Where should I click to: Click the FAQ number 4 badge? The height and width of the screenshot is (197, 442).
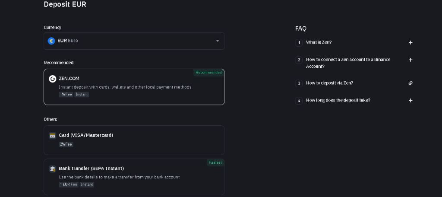tap(299, 100)
